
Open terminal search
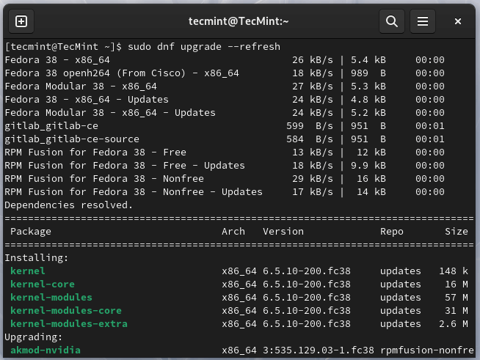(x=392, y=21)
